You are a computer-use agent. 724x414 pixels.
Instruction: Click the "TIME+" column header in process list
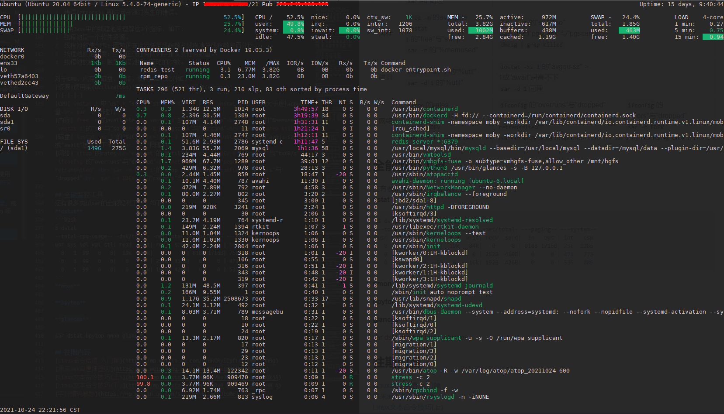tap(309, 103)
